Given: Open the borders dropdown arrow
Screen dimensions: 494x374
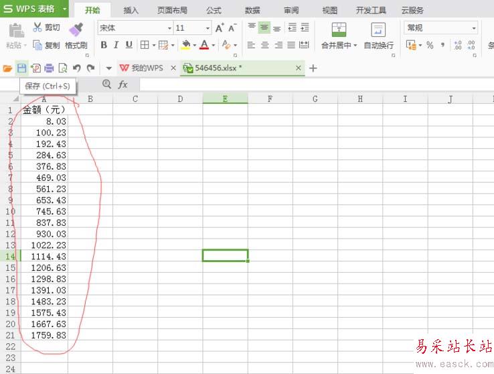Looking at the screenshot, I should pos(154,46).
